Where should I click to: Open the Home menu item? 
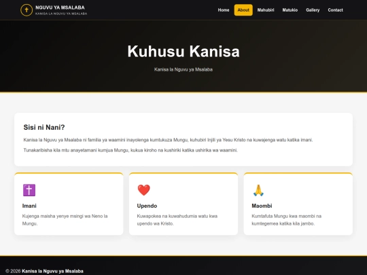(x=224, y=10)
